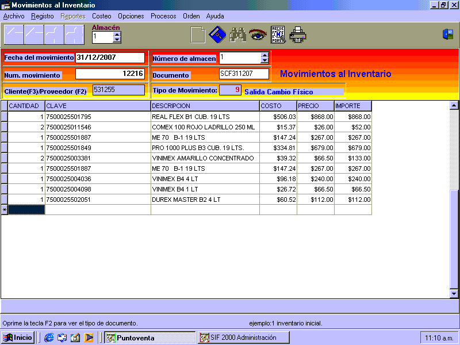The image size is (460, 345).
Task: Click the Documento field showing SCF311207
Action: [x=244, y=74]
